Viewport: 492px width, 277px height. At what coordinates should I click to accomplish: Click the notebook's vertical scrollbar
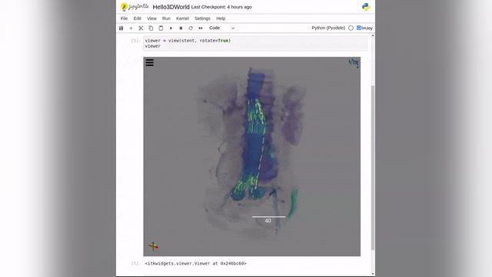[x=373, y=168]
